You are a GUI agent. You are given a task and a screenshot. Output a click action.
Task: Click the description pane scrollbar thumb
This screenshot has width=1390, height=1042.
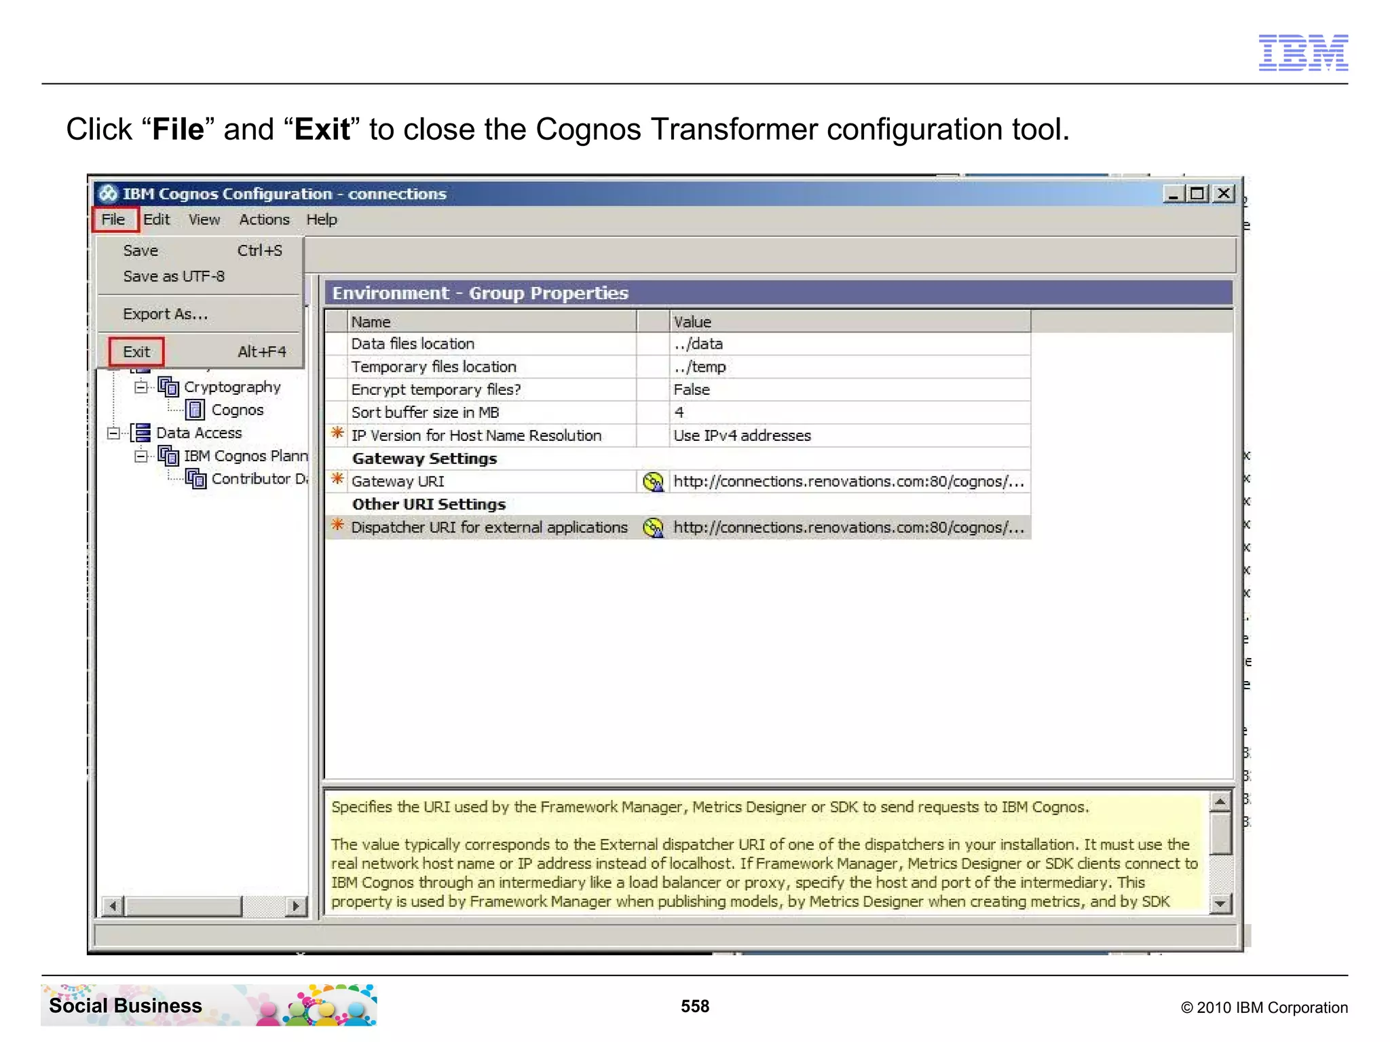pyautogui.click(x=1220, y=834)
